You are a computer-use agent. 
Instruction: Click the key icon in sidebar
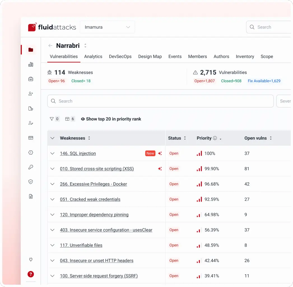[x=31, y=167]
